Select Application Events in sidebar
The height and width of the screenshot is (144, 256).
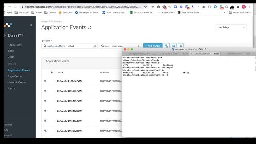(19, 70)
